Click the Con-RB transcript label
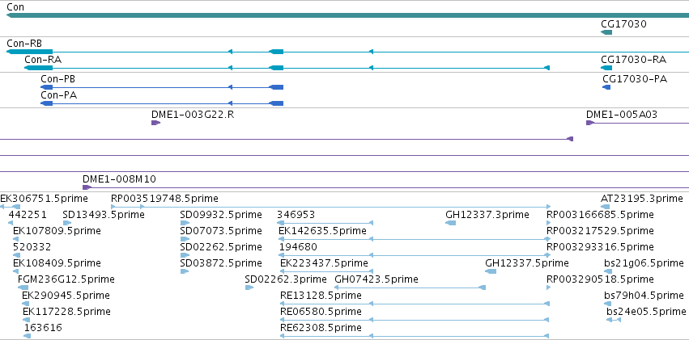 [x=24, y=44]
